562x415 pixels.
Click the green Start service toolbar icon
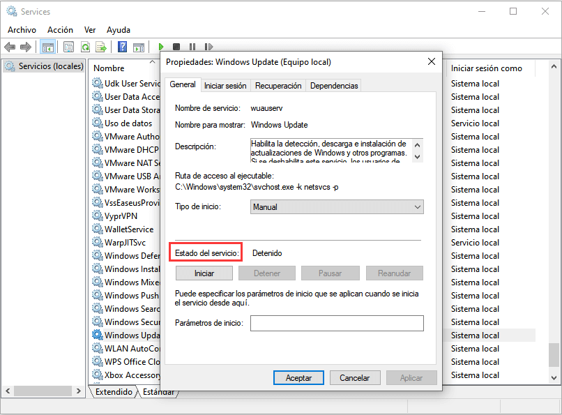(x=161, y=47)
